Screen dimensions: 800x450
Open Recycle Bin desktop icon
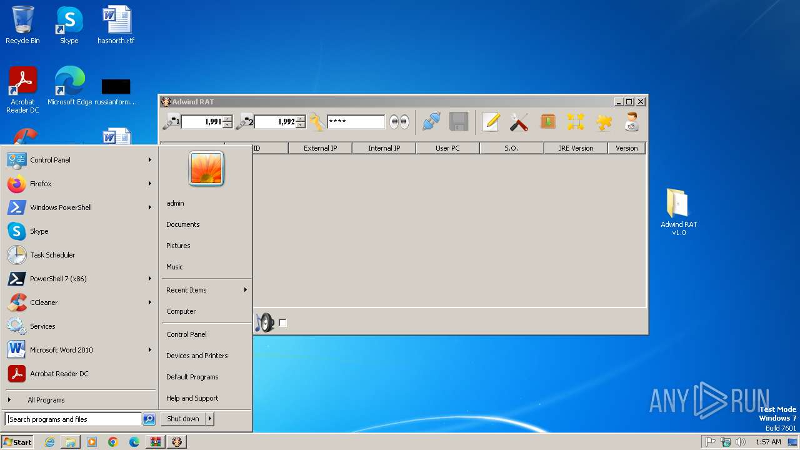[22, 25]
